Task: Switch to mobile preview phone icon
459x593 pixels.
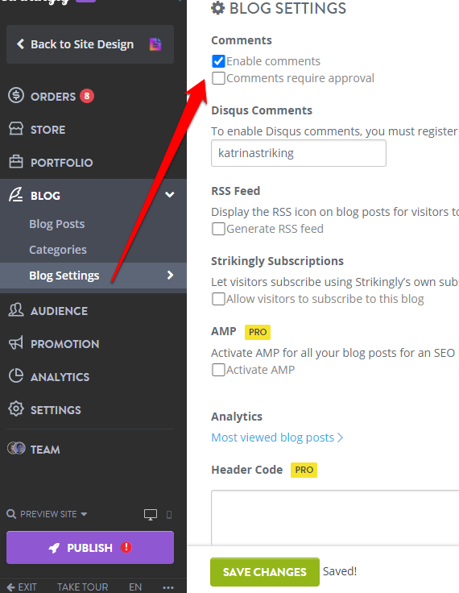Action: [x=169, y=515]
